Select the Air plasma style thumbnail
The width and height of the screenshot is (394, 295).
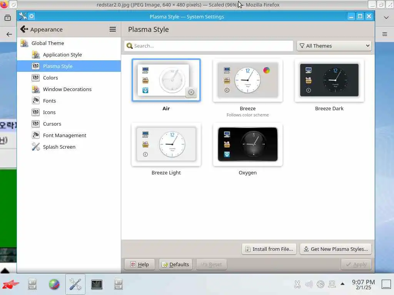pyautogui.click(x=166, y=80)
